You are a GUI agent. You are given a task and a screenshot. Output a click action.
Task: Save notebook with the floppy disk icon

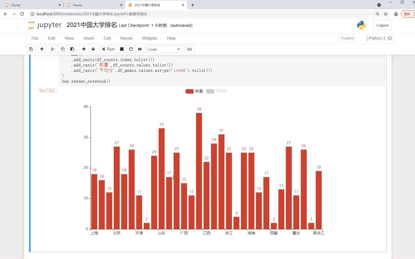coord(31,49)
